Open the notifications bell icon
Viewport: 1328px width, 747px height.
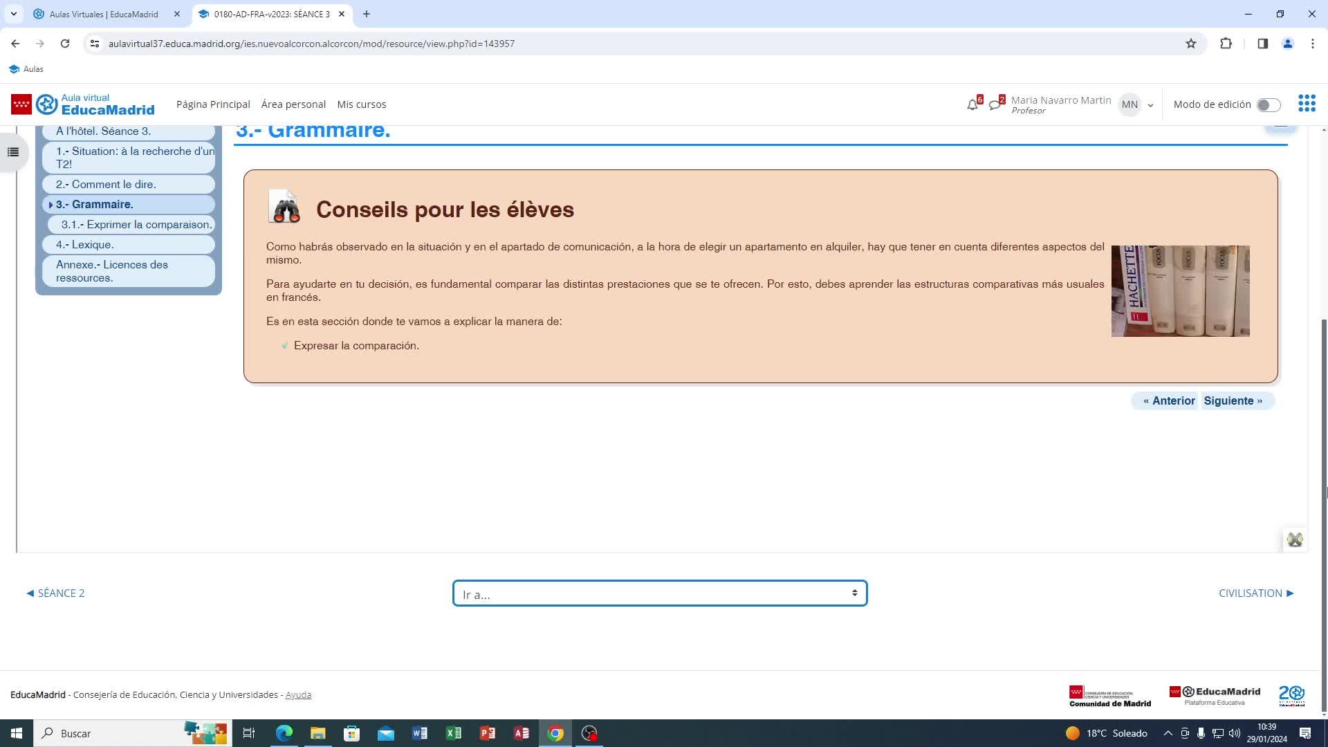pos(972,104)
